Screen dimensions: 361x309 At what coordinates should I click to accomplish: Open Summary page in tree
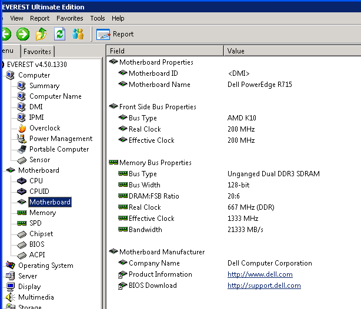point(45,86)
